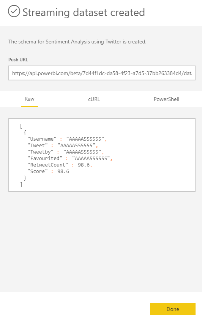Click the Push URL label

(x=18, y=60)
